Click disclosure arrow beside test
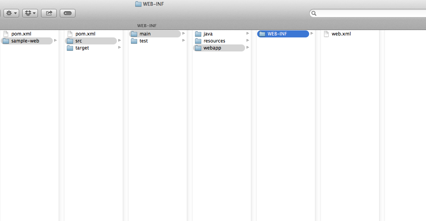Image resolution: width=426 pixels, height=221 pixels. pyautogui.click(x=184, y=41)
